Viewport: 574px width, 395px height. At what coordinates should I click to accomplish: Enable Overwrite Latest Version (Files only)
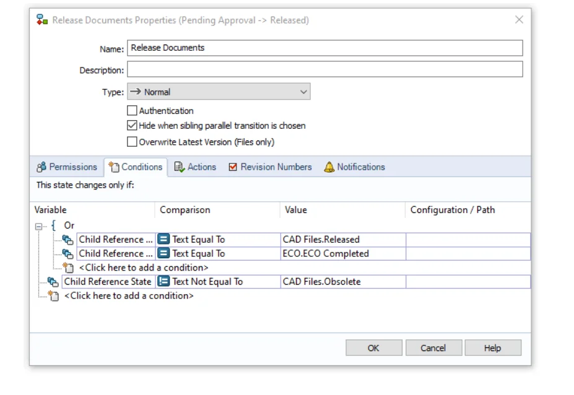tap(132, 142)
